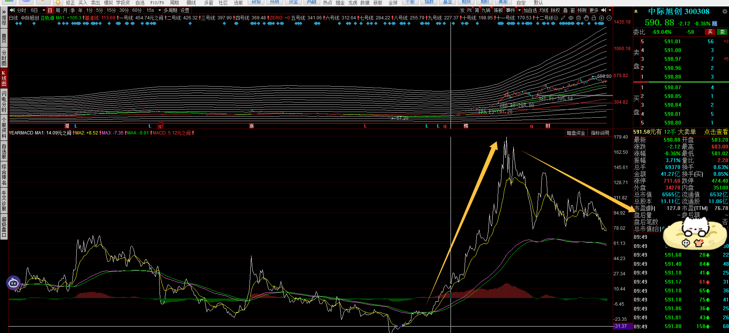729x333 pixels.
Task: Switch to quarterly 季 period
Action: [x=73, y=10]
